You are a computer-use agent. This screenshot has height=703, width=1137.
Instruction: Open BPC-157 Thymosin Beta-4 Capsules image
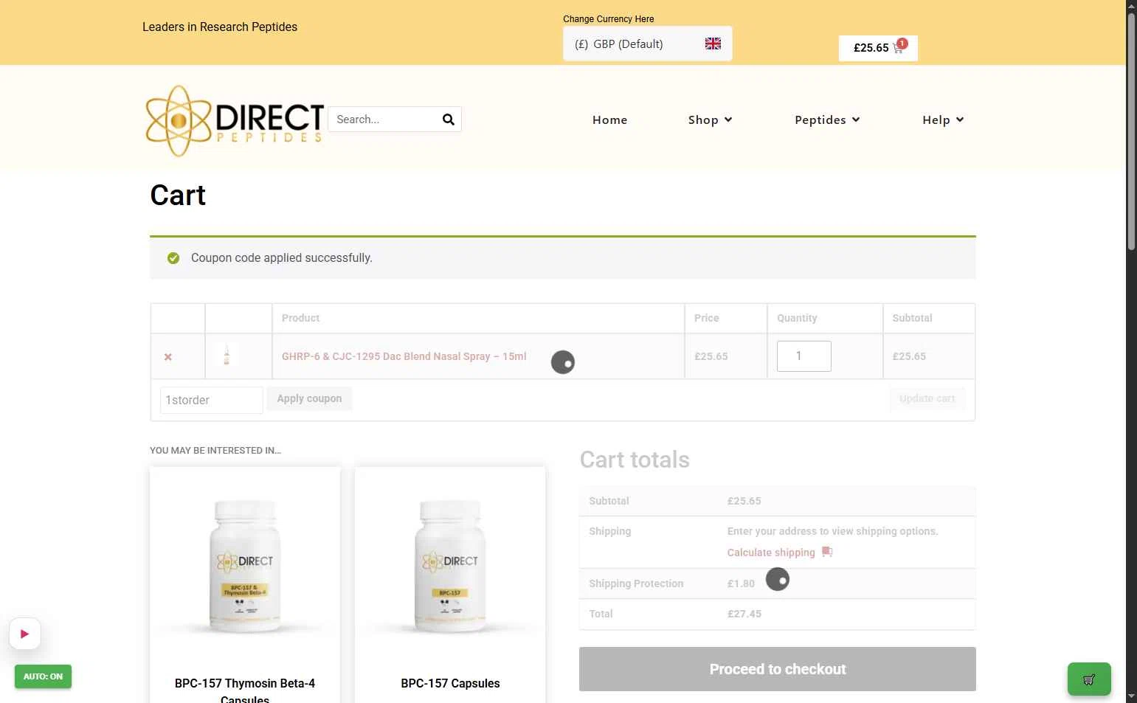point(245,564)
